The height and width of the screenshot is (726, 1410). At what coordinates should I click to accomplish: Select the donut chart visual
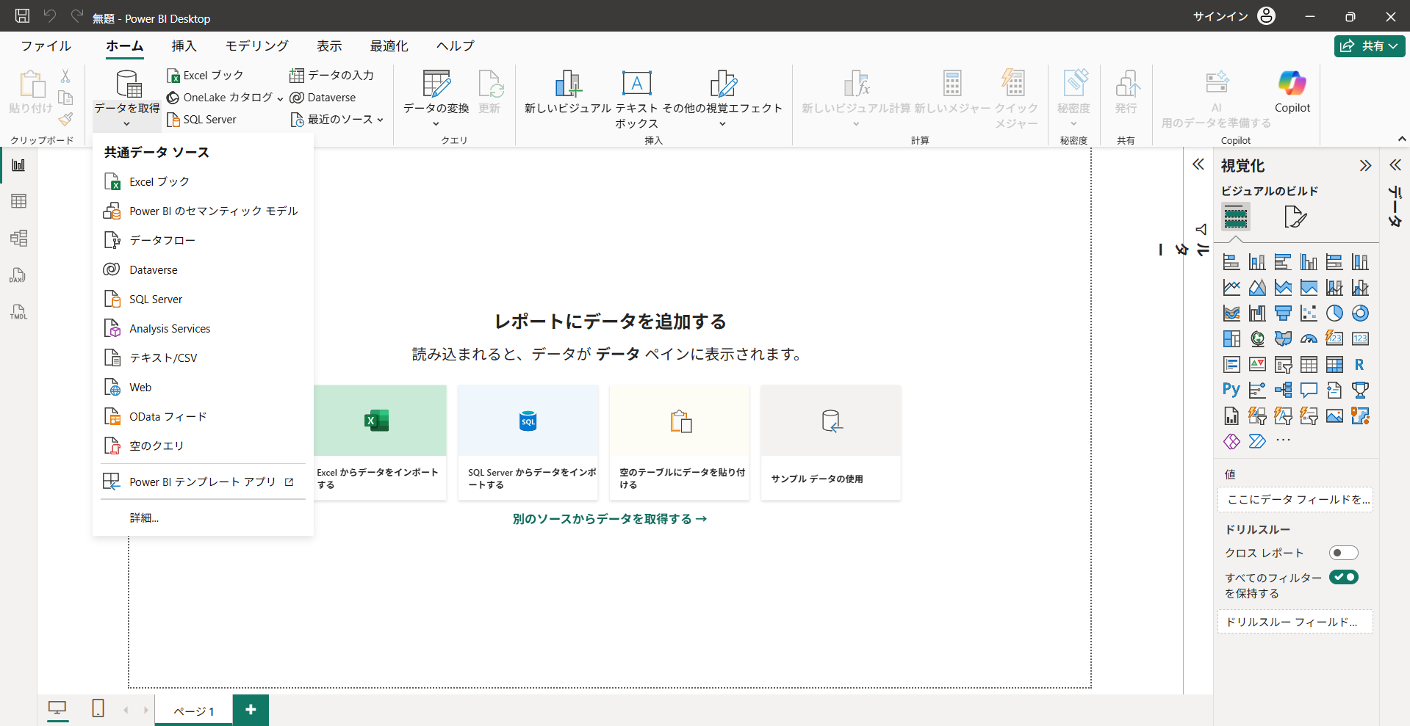(x=1360, y=313)
